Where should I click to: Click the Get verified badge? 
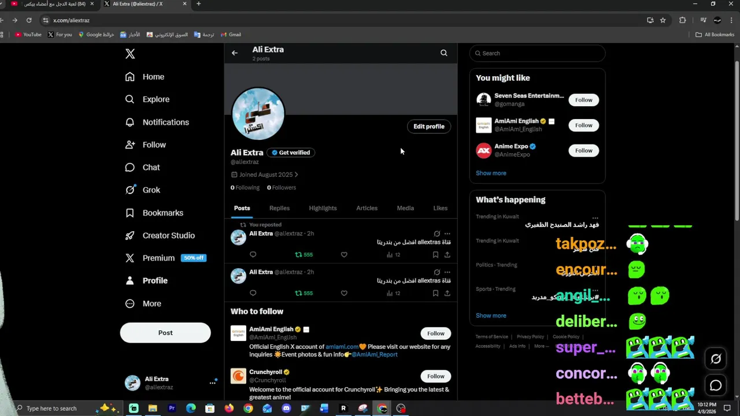tap(291, 153)
